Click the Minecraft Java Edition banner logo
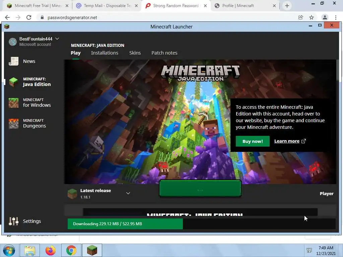This screenshot has width=343, height=257. click(200, 73)
